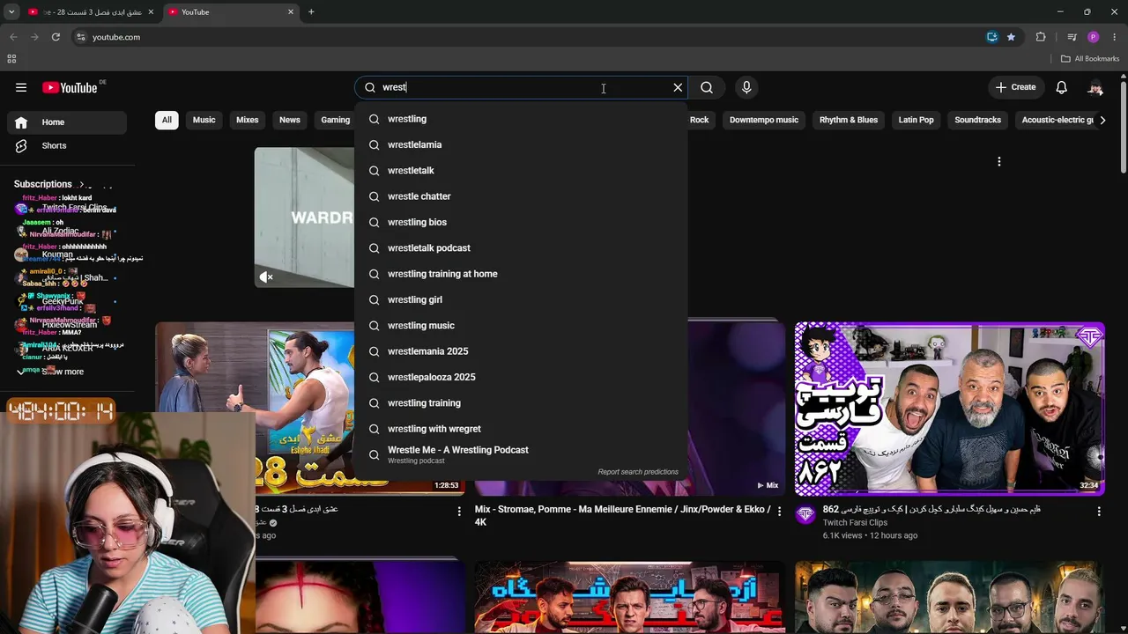This screenshot has height=634, width=1128.
Task: Select the Rhythm & Blues chip
Action: click(849, 120)
